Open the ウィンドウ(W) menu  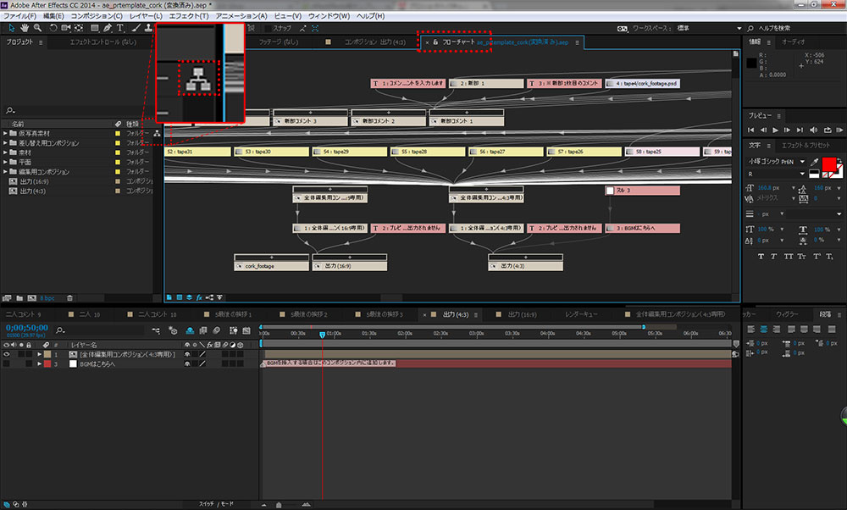click(329, 15)
